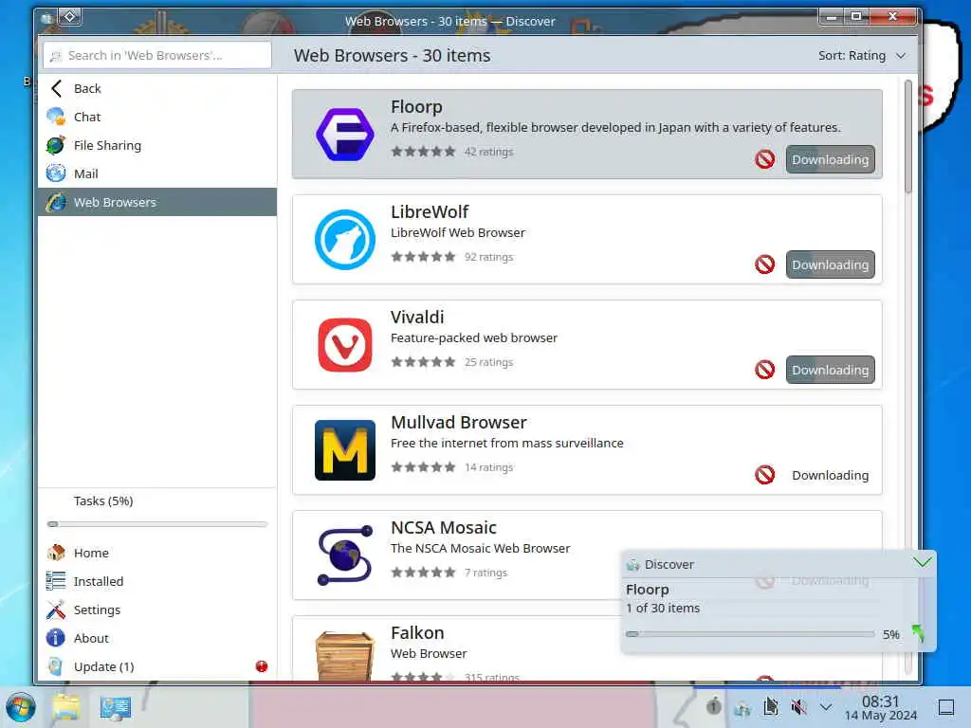Viewport: 971px width, 728px height.
Task: Click the green arrow in Discover notification
Action: [x=918, y=633]
